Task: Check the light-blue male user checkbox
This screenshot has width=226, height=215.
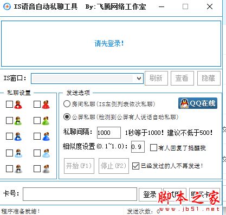Action: [x=9, y=153]
